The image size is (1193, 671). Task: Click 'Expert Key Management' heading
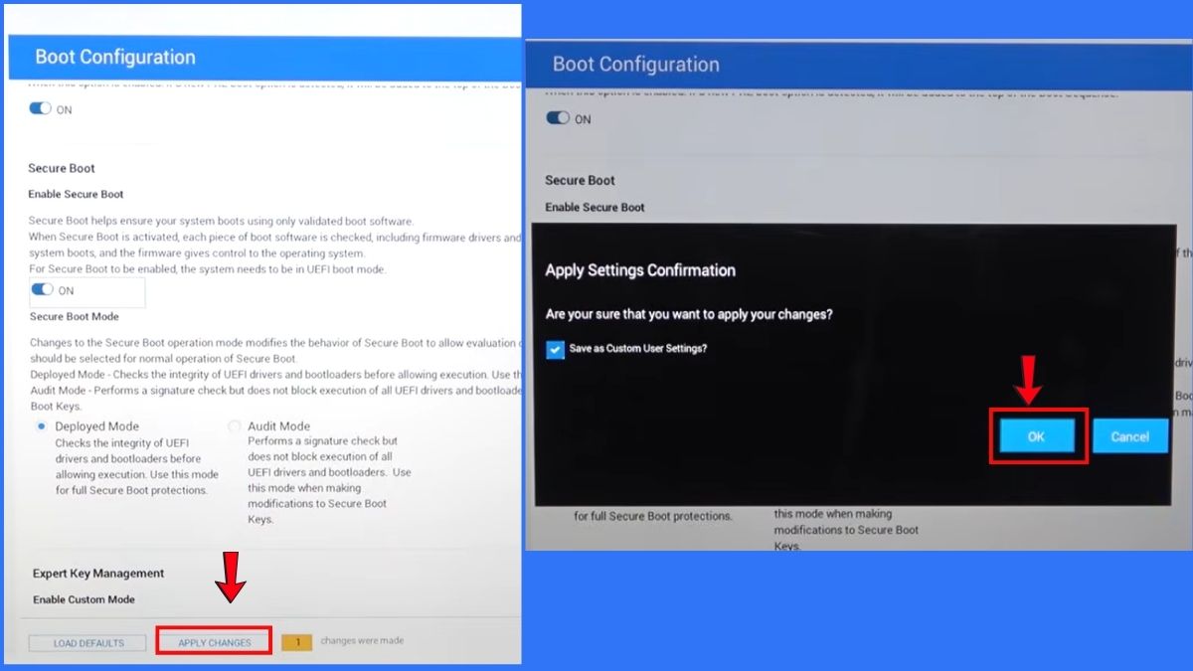(98, 574)
